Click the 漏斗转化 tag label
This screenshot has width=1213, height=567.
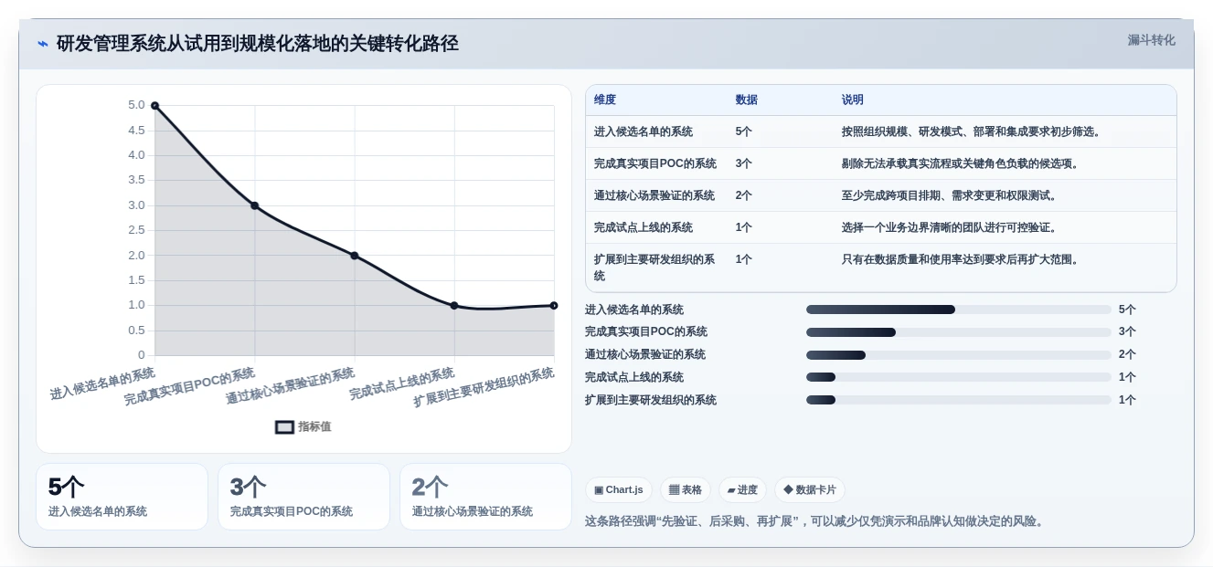click(1151, 40)
